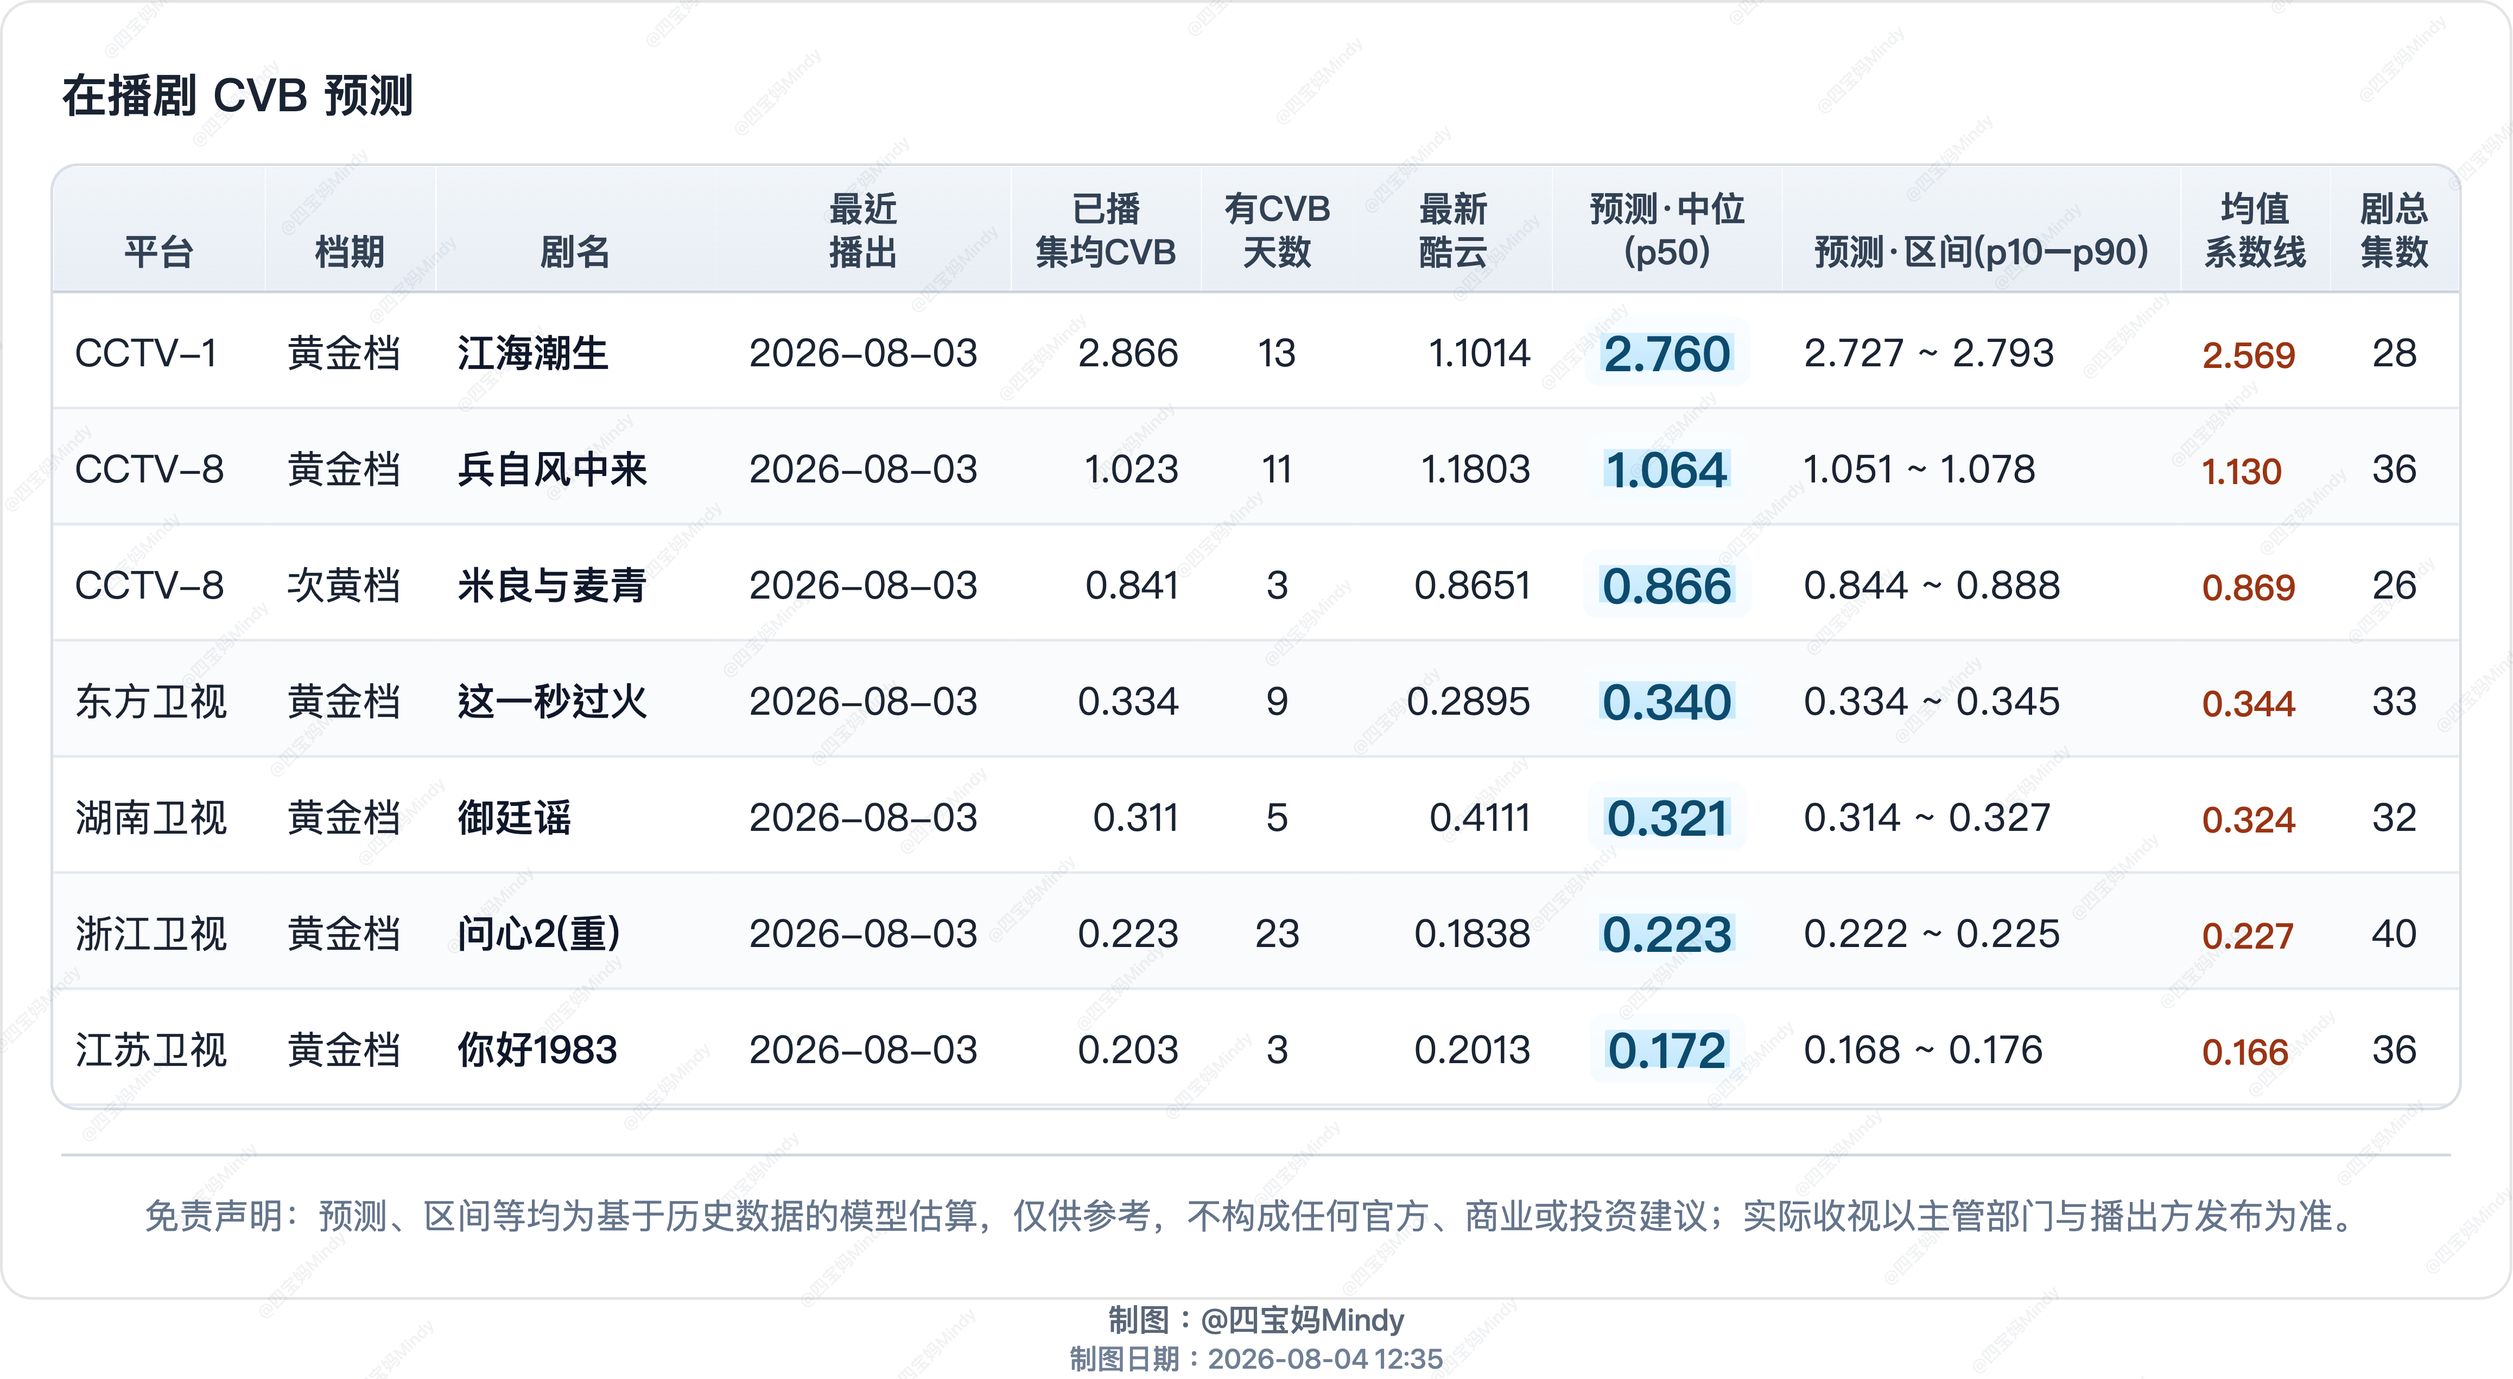Click the interval 2.727 ~ 2.793
Screen dimensions: 2513x1379
click(1928, 353)
